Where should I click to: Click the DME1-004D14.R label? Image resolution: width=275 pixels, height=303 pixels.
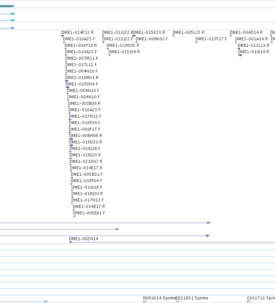(246, 33)
